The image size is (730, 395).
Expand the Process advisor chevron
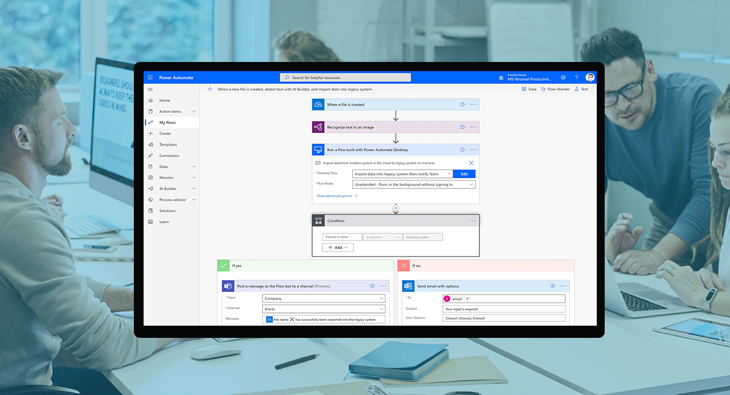194,199
